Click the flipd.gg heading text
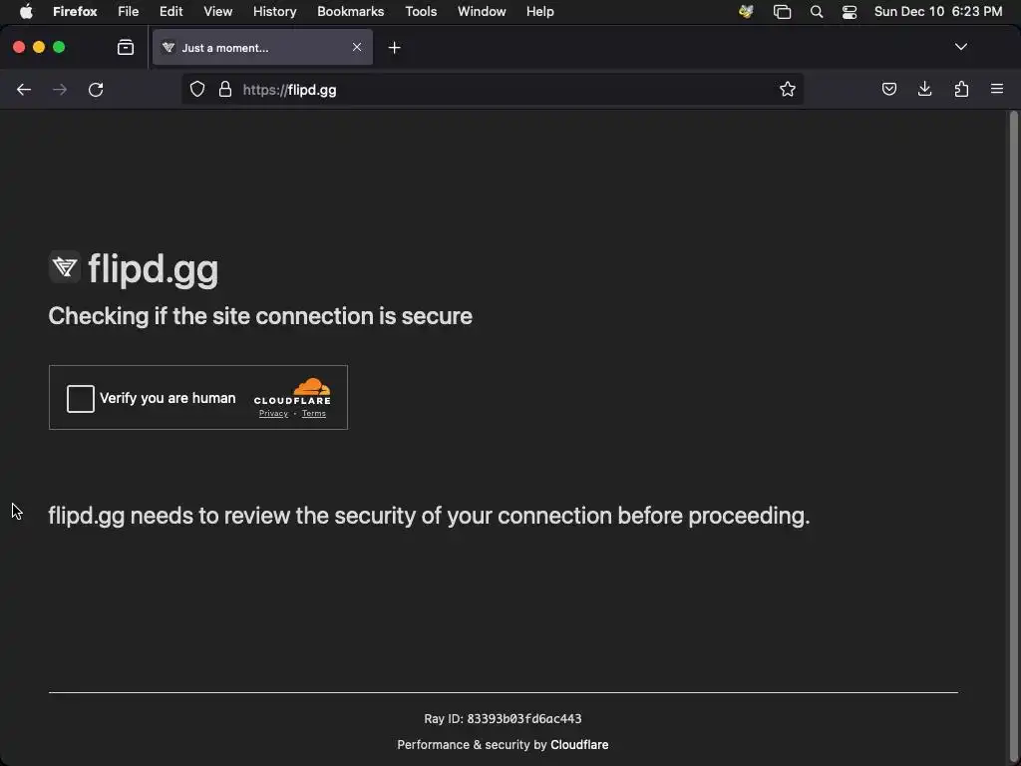 [x=154, y=268]
